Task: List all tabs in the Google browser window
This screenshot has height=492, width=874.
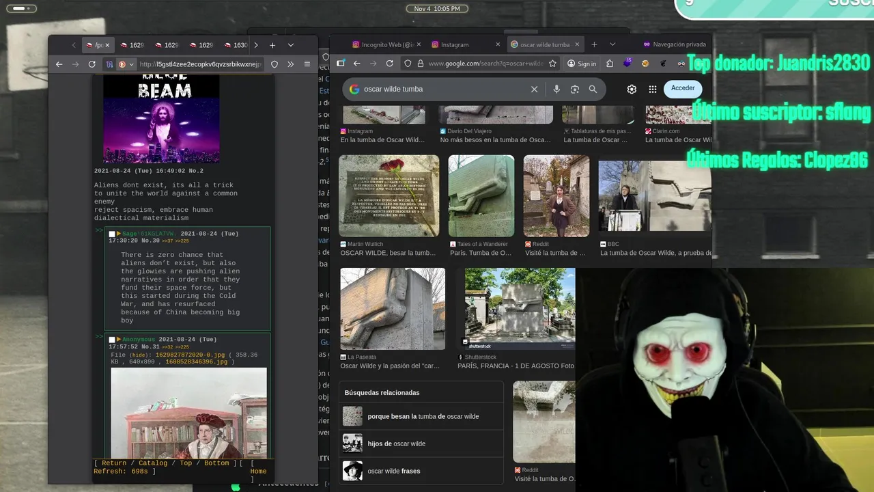Action: 612,44
